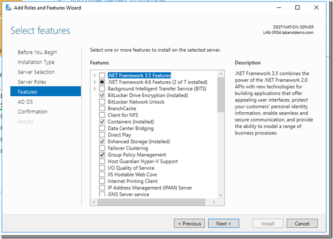Switch to the Server Roles step

pyautogui.click(x=32, y=82)
